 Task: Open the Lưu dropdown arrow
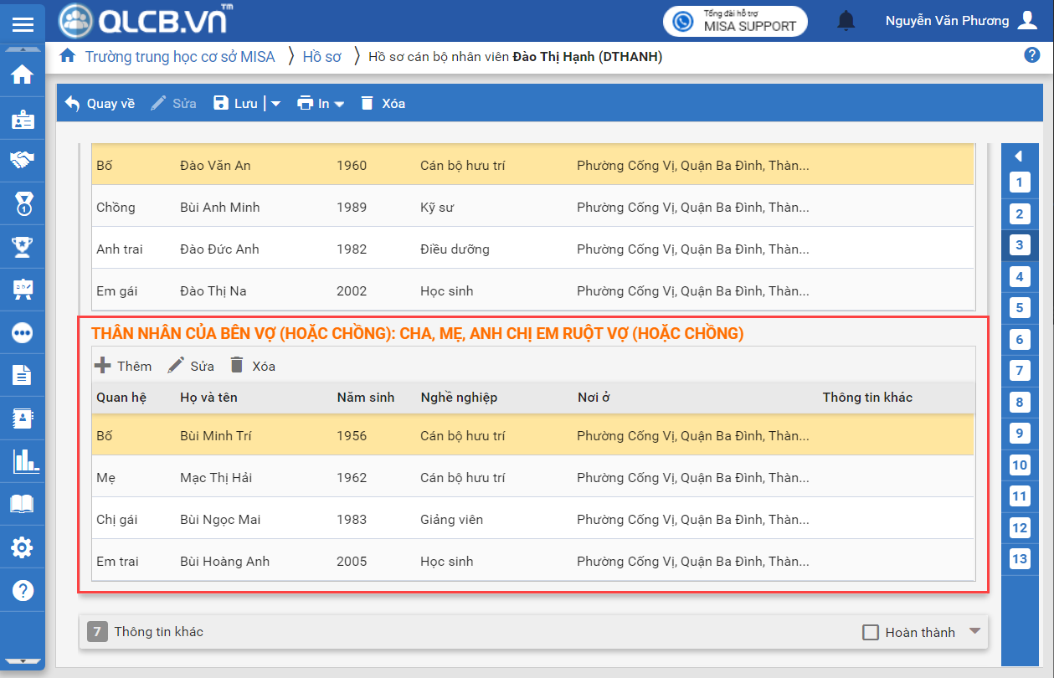tap(275, 104)
